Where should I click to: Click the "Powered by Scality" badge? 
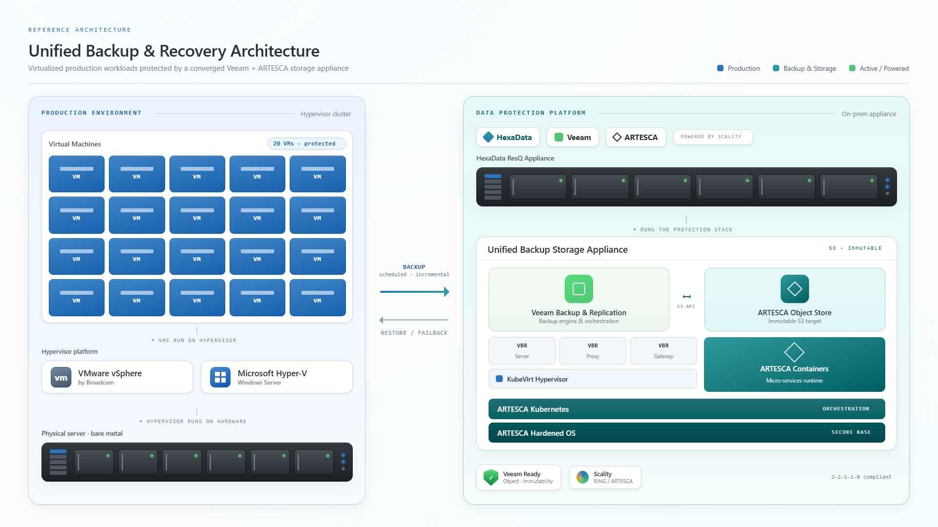713,137
